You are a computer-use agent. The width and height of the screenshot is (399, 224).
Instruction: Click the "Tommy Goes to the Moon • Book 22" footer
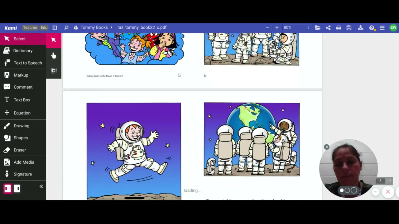tap(104, 76)
